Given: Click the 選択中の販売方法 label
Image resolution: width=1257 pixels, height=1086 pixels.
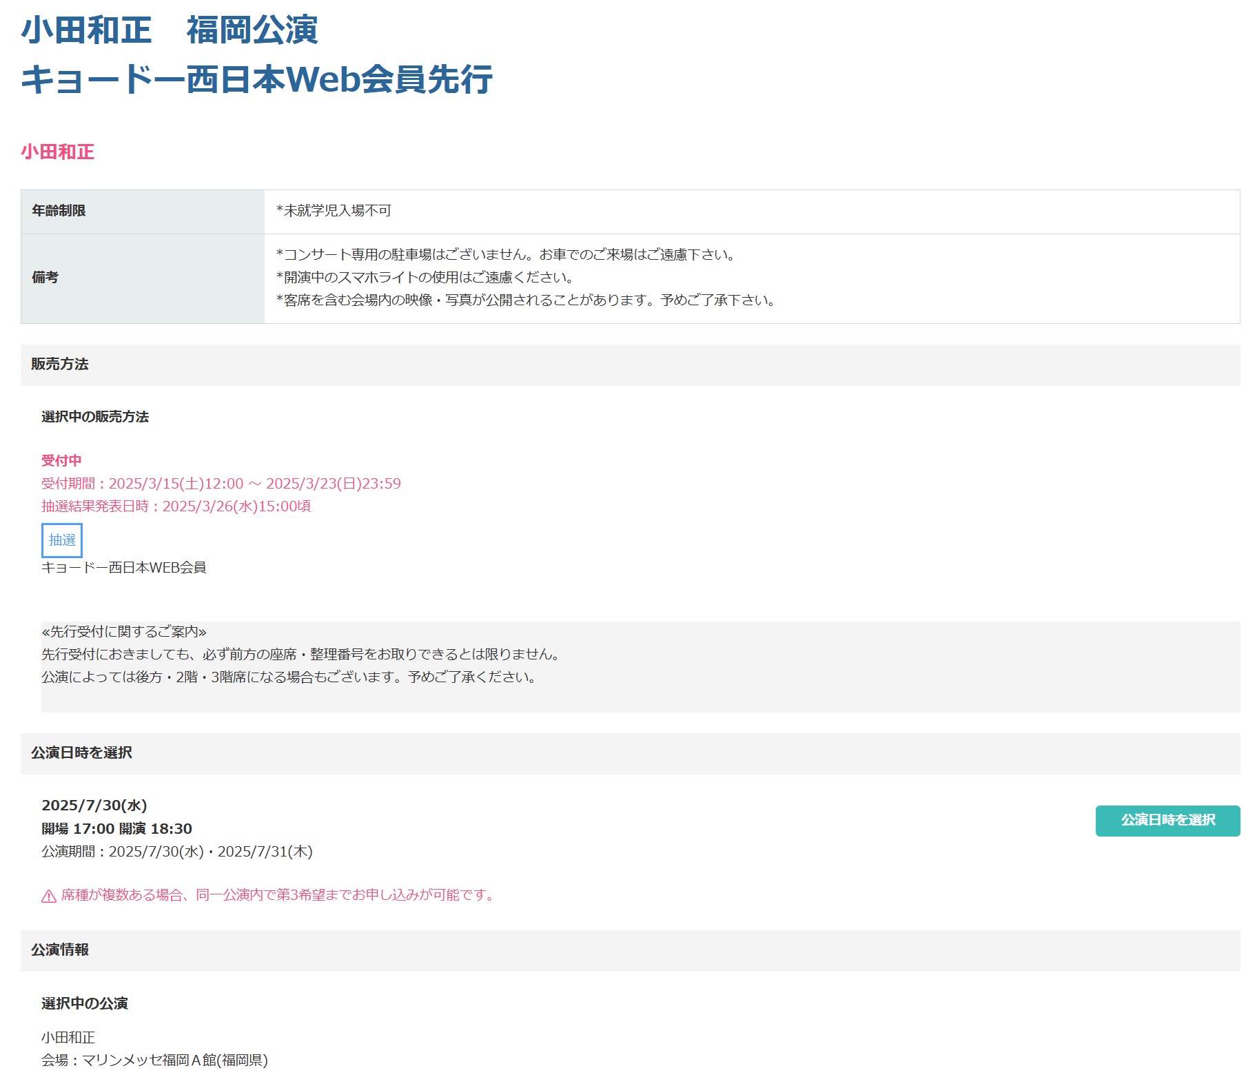Looking at the screenshot, I should (95, 417).
